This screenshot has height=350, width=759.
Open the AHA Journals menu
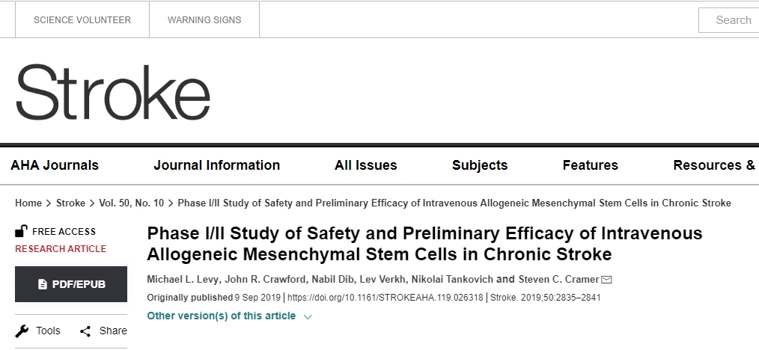[55, 165]
